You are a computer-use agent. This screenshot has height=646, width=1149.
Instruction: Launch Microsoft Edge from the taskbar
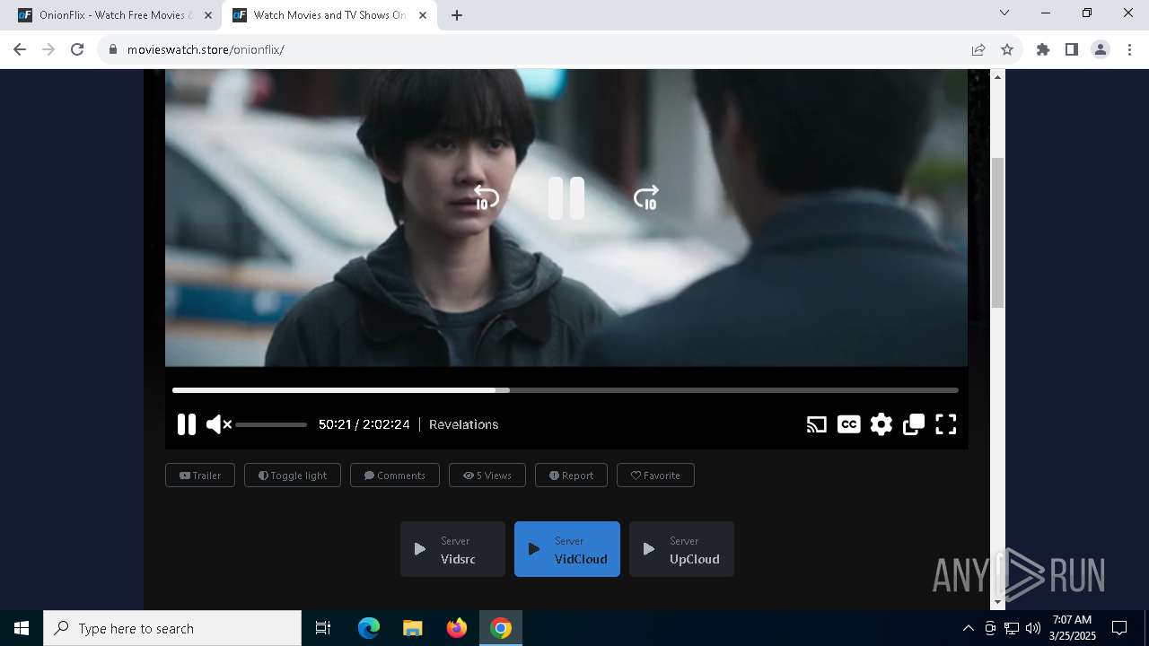click(369, 628)
